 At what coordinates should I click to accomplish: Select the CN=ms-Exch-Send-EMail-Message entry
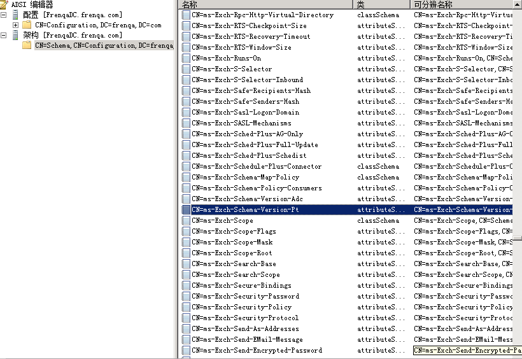click(x=247, y=340)
